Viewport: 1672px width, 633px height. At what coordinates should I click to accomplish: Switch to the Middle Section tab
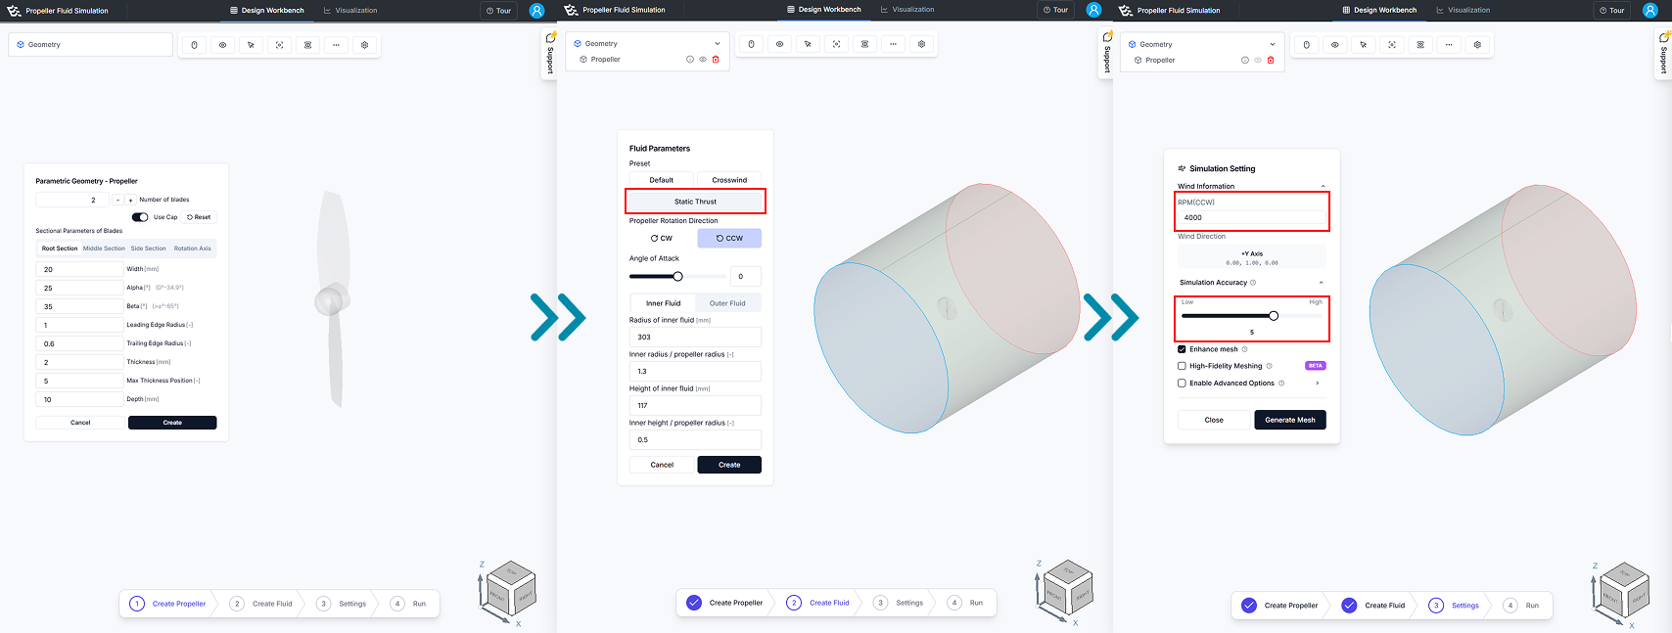[x=104, y=249]
